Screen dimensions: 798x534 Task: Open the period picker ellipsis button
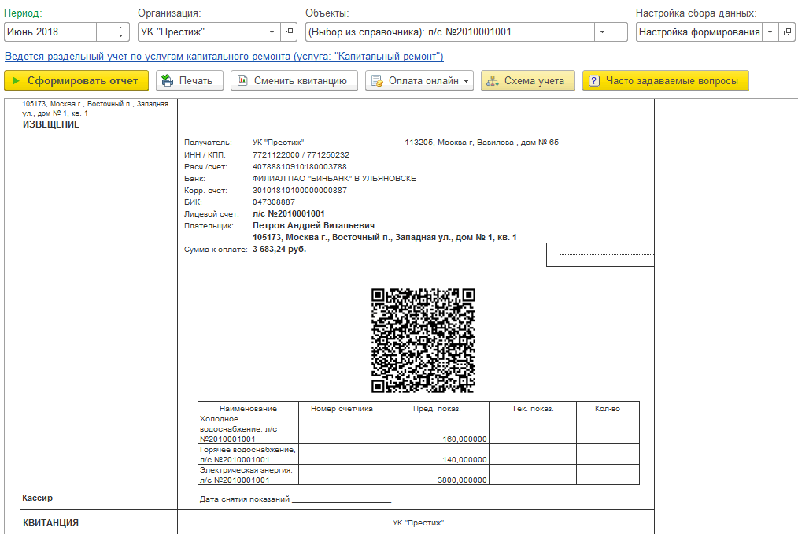coord(105,32)
